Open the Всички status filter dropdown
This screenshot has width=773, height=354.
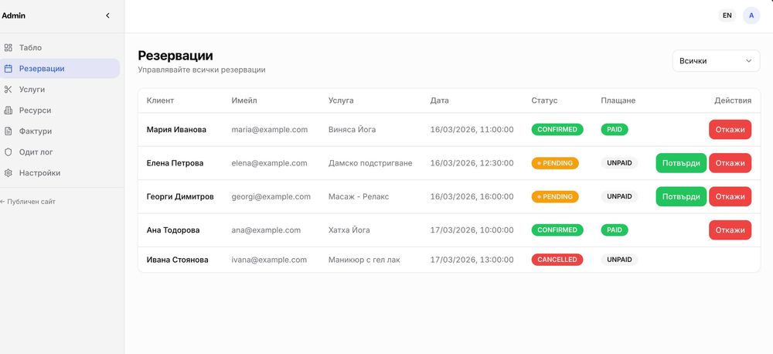tap(716, 61)
